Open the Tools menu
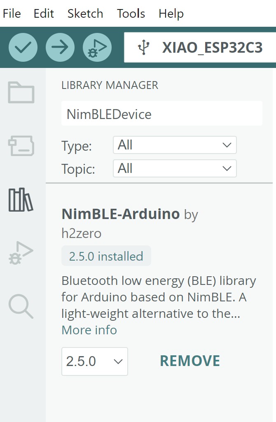276x422 pixels. (x=131, y=14)
